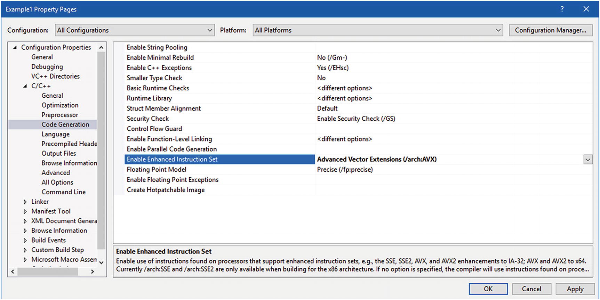Click the tree scroll down arrow
Viewport: 600px width, 300px height.
[x=101, y=262]
